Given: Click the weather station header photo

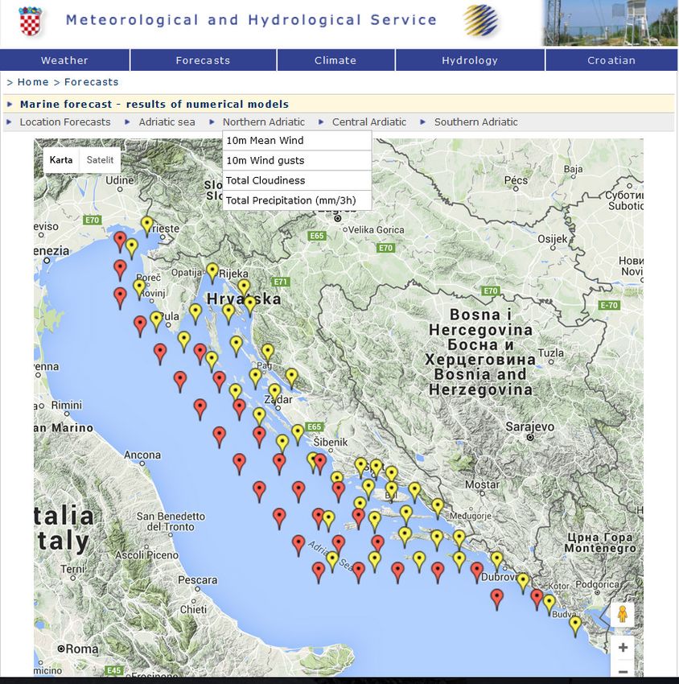Looking at the screenshot, I should point(610,23).
